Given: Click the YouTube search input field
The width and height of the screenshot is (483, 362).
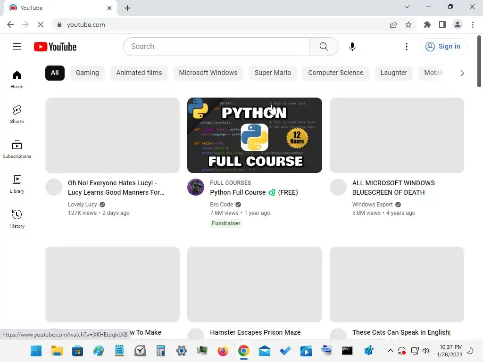Looking at the screenshot, I should point(216,47).
